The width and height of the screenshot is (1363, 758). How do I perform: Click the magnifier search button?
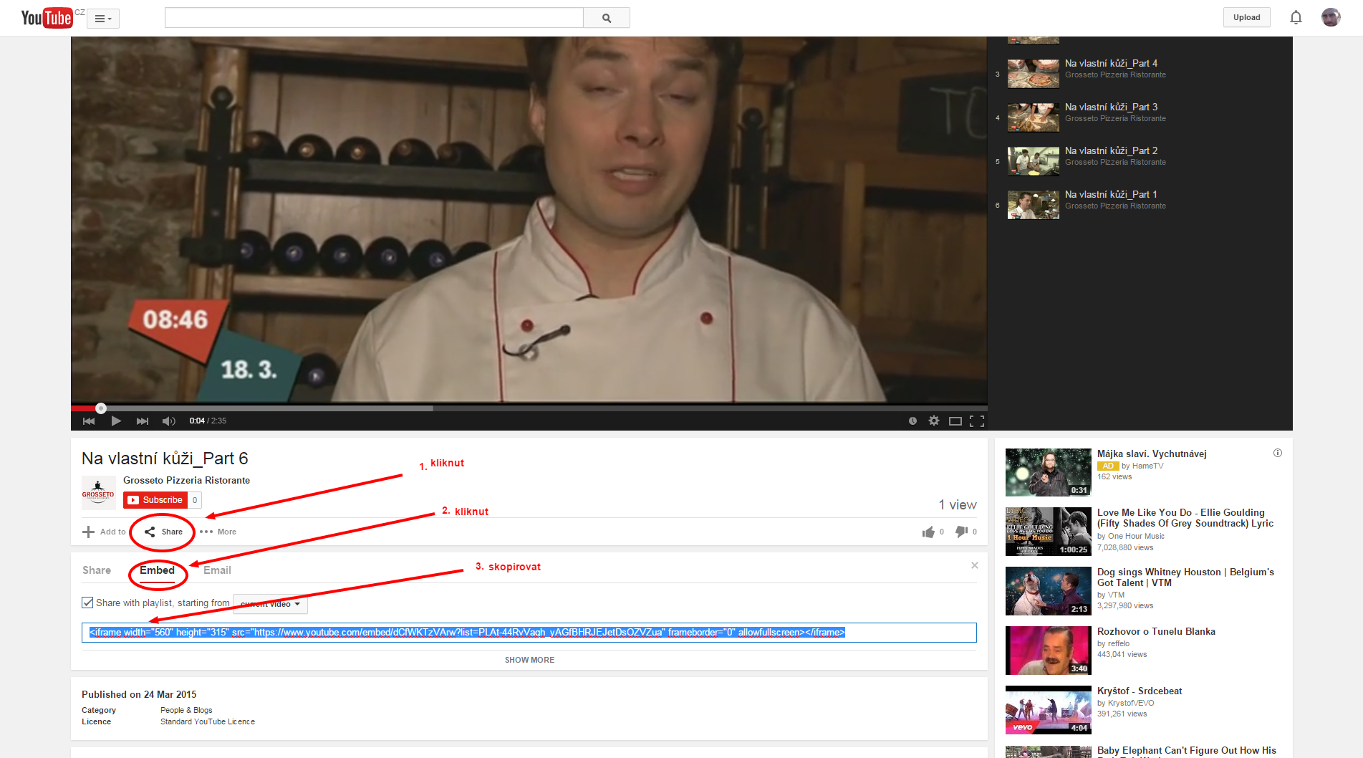607,18
